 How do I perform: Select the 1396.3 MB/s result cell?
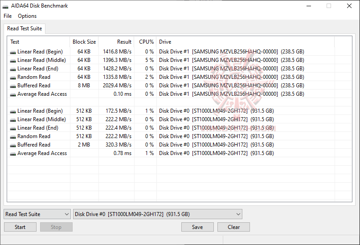[117, 60]
